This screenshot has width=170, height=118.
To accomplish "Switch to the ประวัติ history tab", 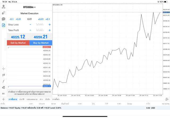I will tap(22, 99).
